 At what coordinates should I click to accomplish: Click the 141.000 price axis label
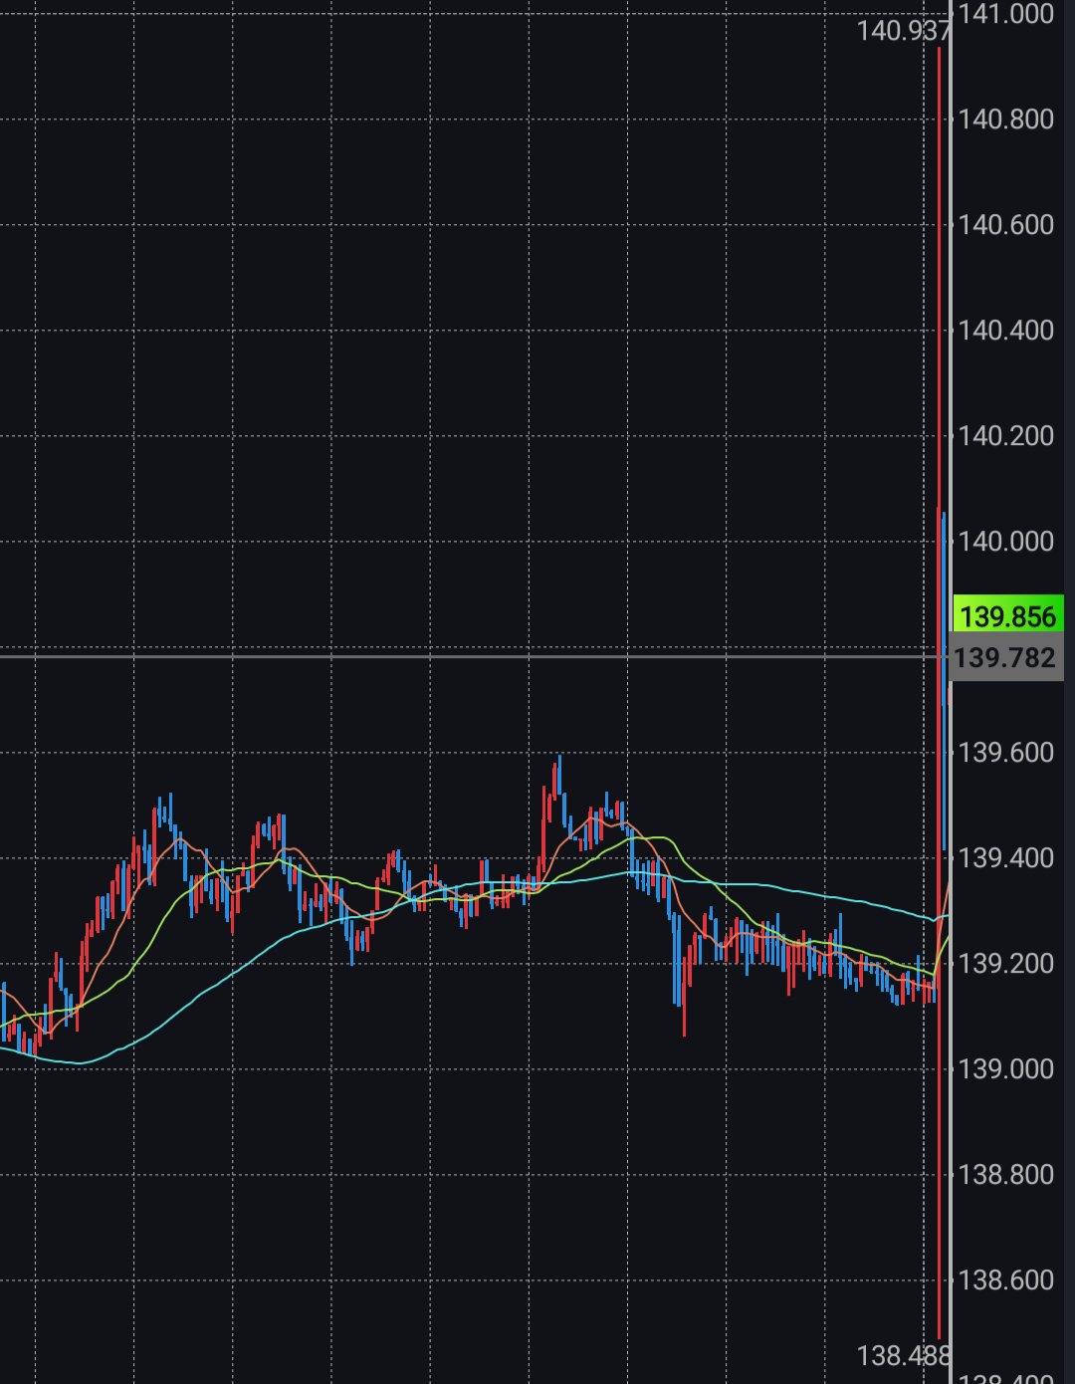[1005, 14]
